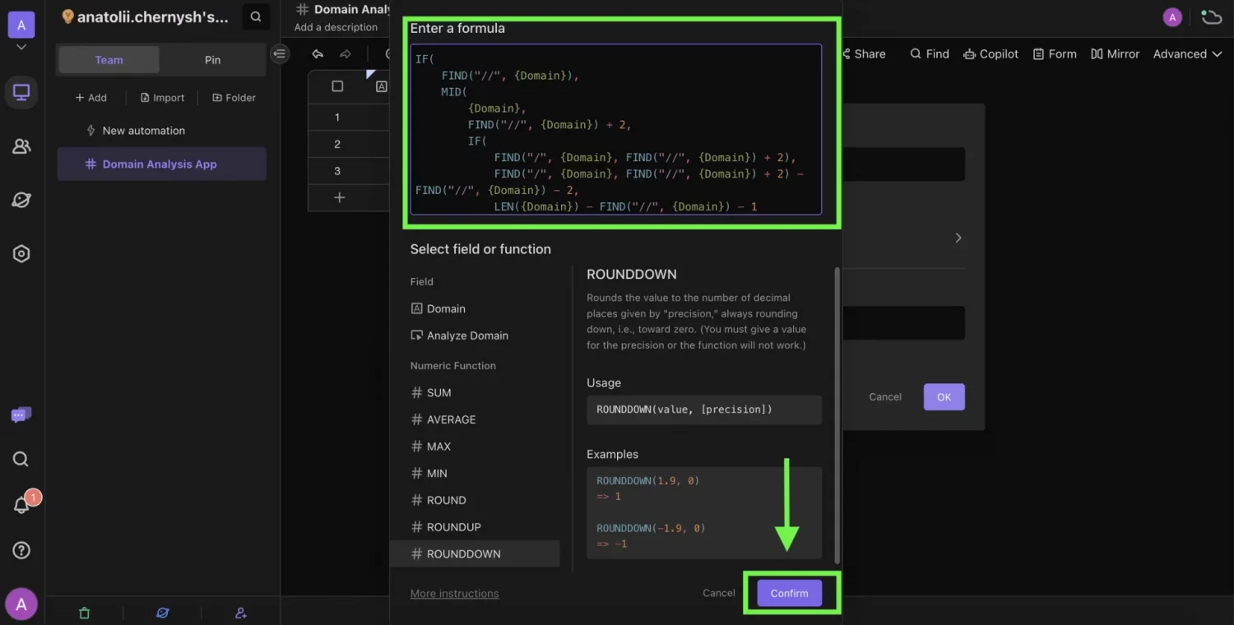This screenshot has height=625, width=1234.
Task: Search files with icon beside workspace name
Action: [256, 16]
